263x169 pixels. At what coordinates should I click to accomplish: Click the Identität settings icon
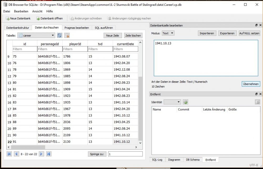185,102
